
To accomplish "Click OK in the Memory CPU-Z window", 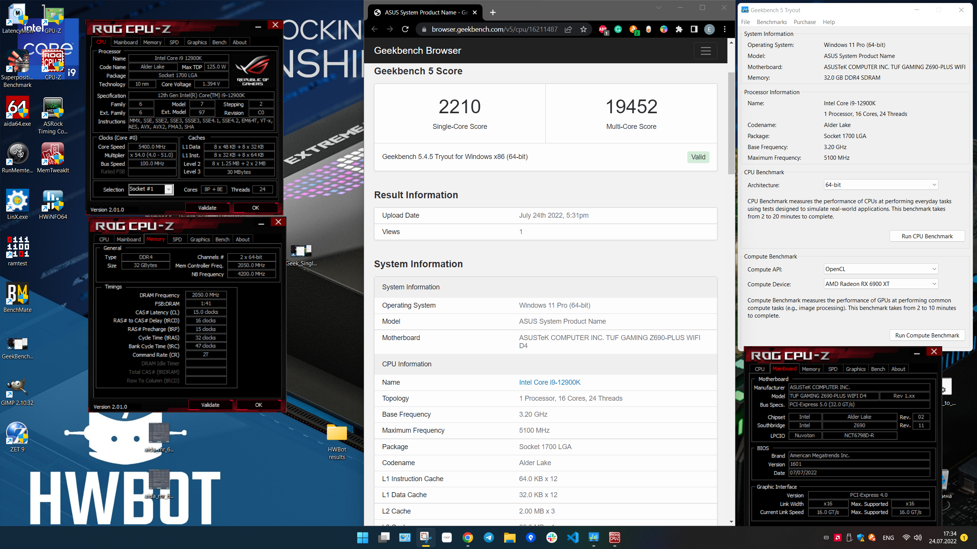I will 258,405.
